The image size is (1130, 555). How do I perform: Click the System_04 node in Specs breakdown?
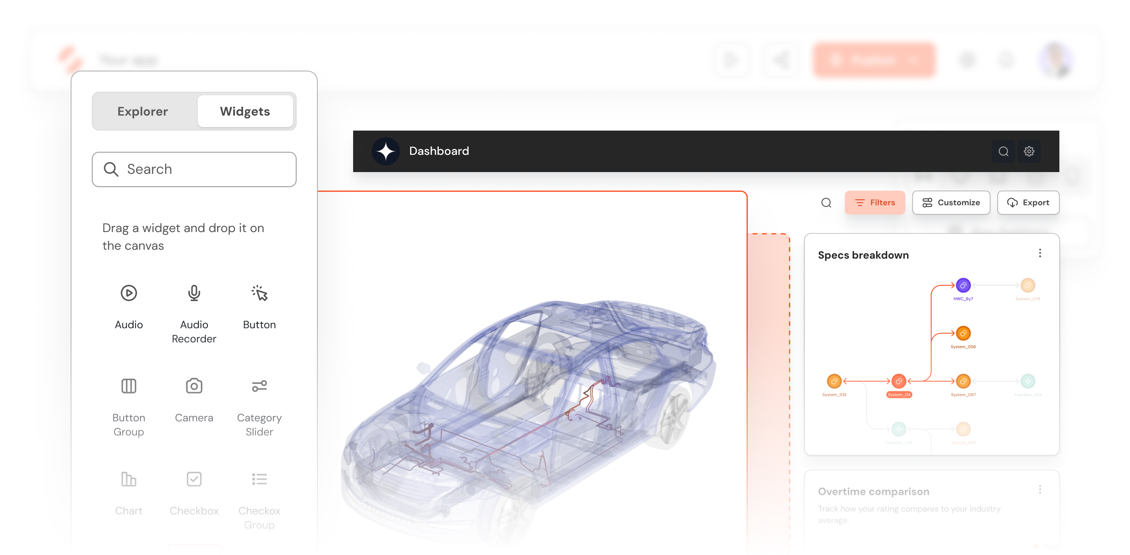coord(899,381)
